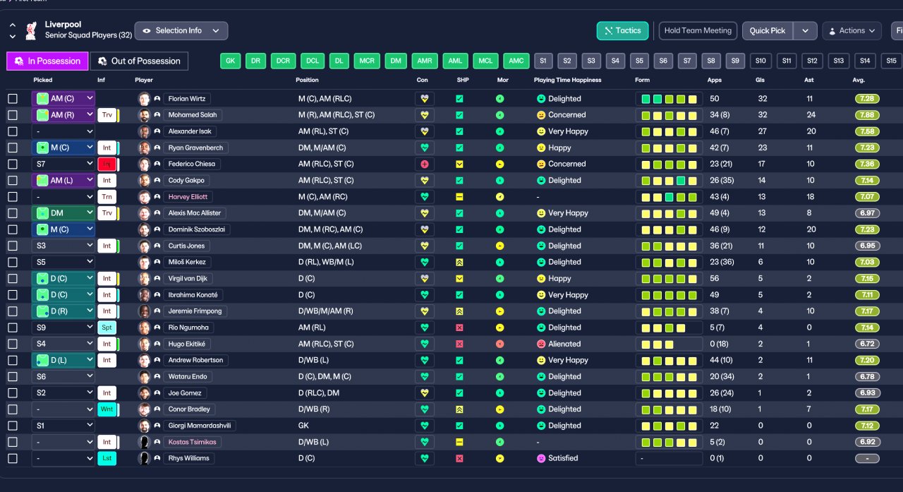
Task: Click the form color squares for Florian Wirtz
Action: 669,99
